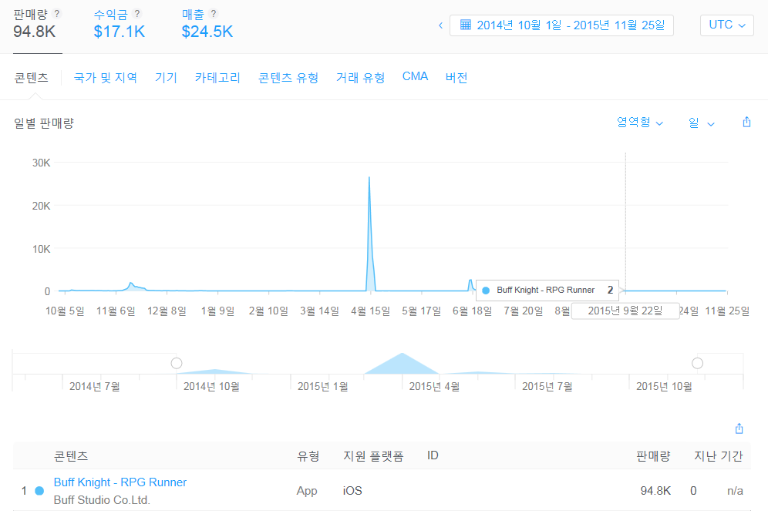This screenshot has width=768, height=514.
Task: Open the 일 granularity dropdown
Action: pos(700,123)
